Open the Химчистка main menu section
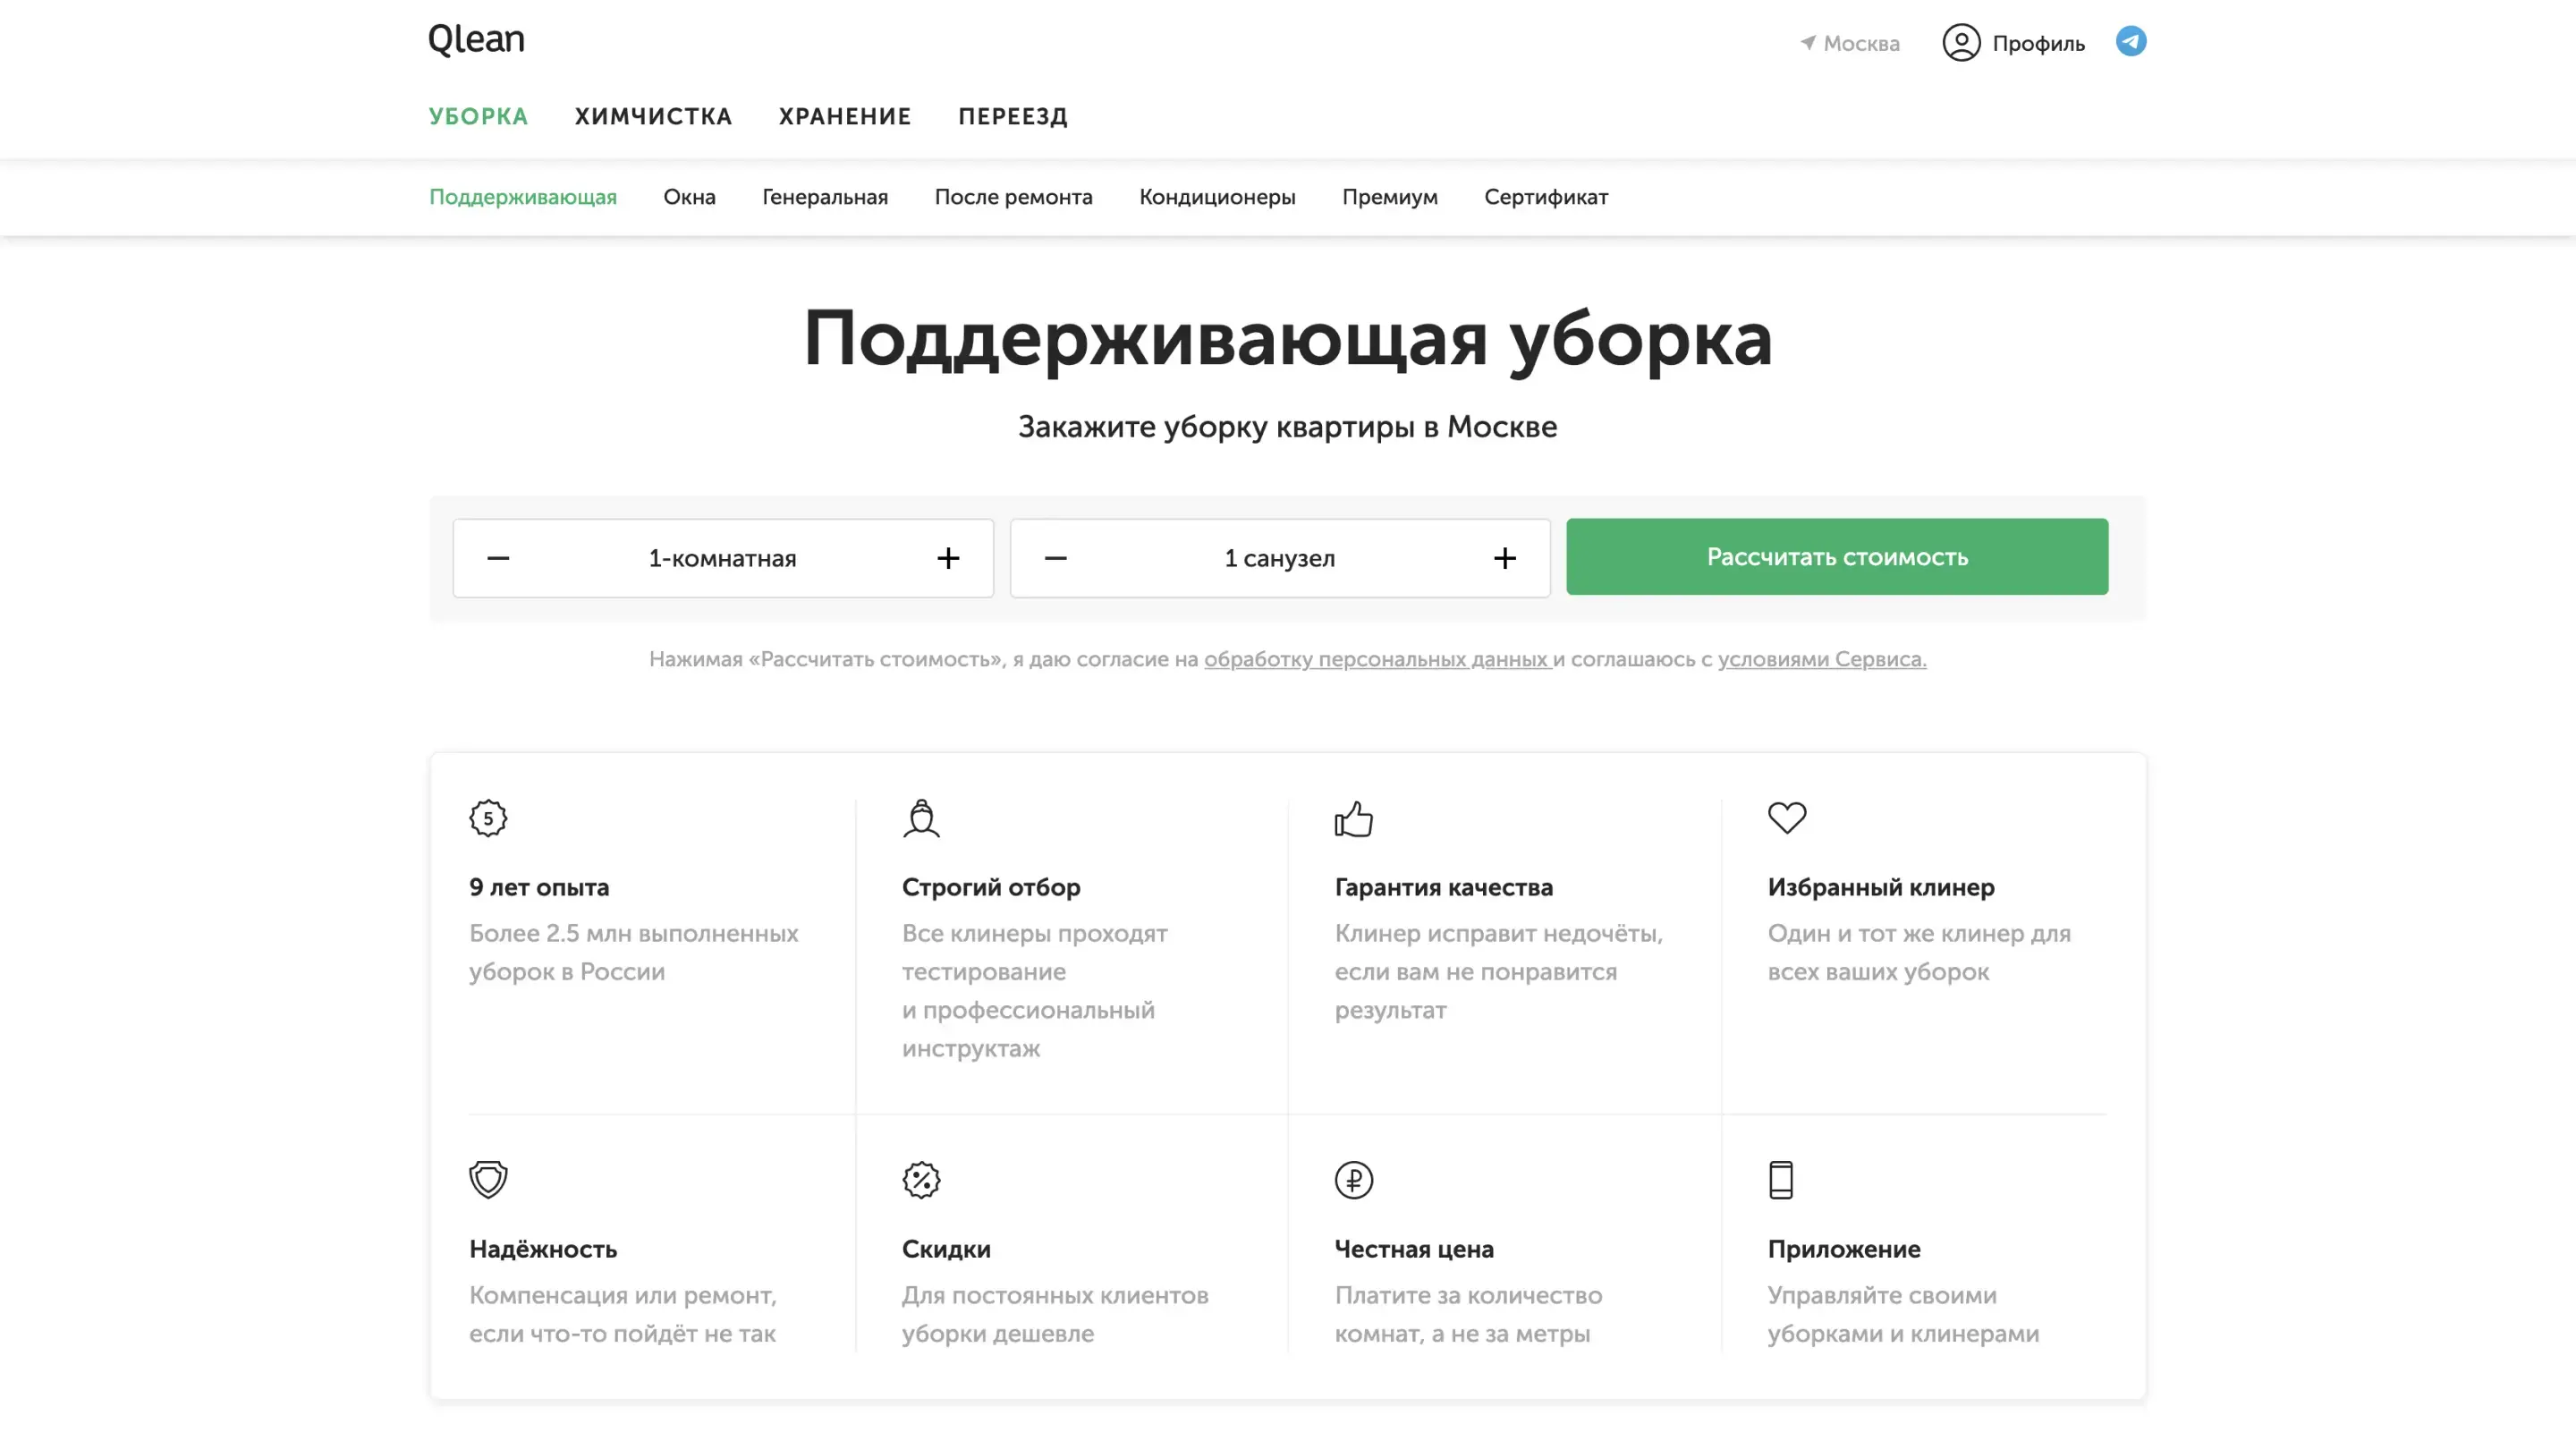The width and height of the screenshot is (2576, 1449). (653, 117)
